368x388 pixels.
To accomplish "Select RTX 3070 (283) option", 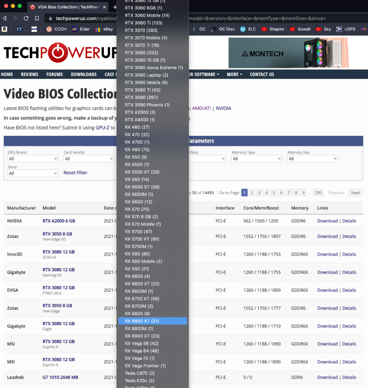I will coord(153,30).
